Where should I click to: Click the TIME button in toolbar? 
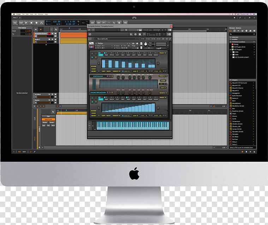[125, 23]
